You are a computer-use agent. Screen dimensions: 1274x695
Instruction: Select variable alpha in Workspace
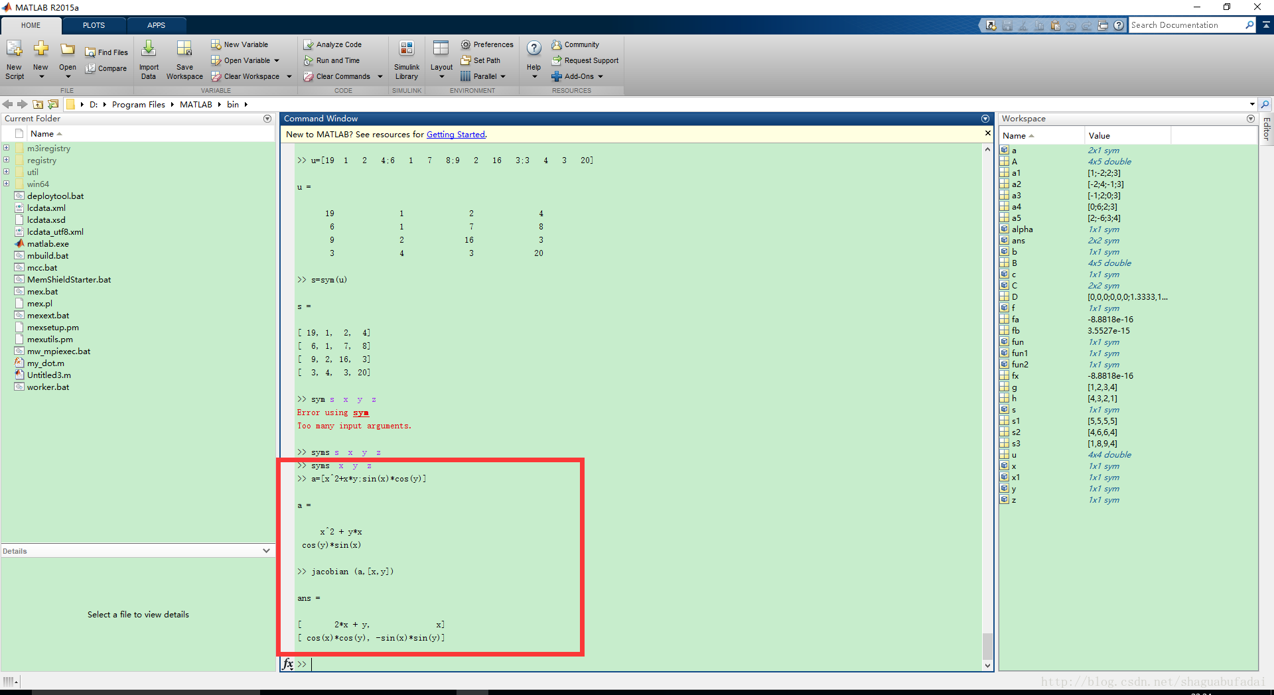[1022, 229]
